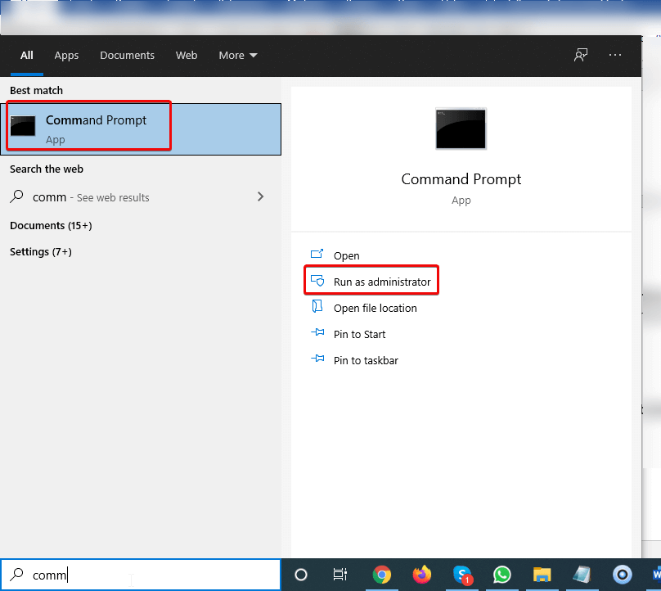Open the More filter dropdown
The image size is (661, 591).
237,55
